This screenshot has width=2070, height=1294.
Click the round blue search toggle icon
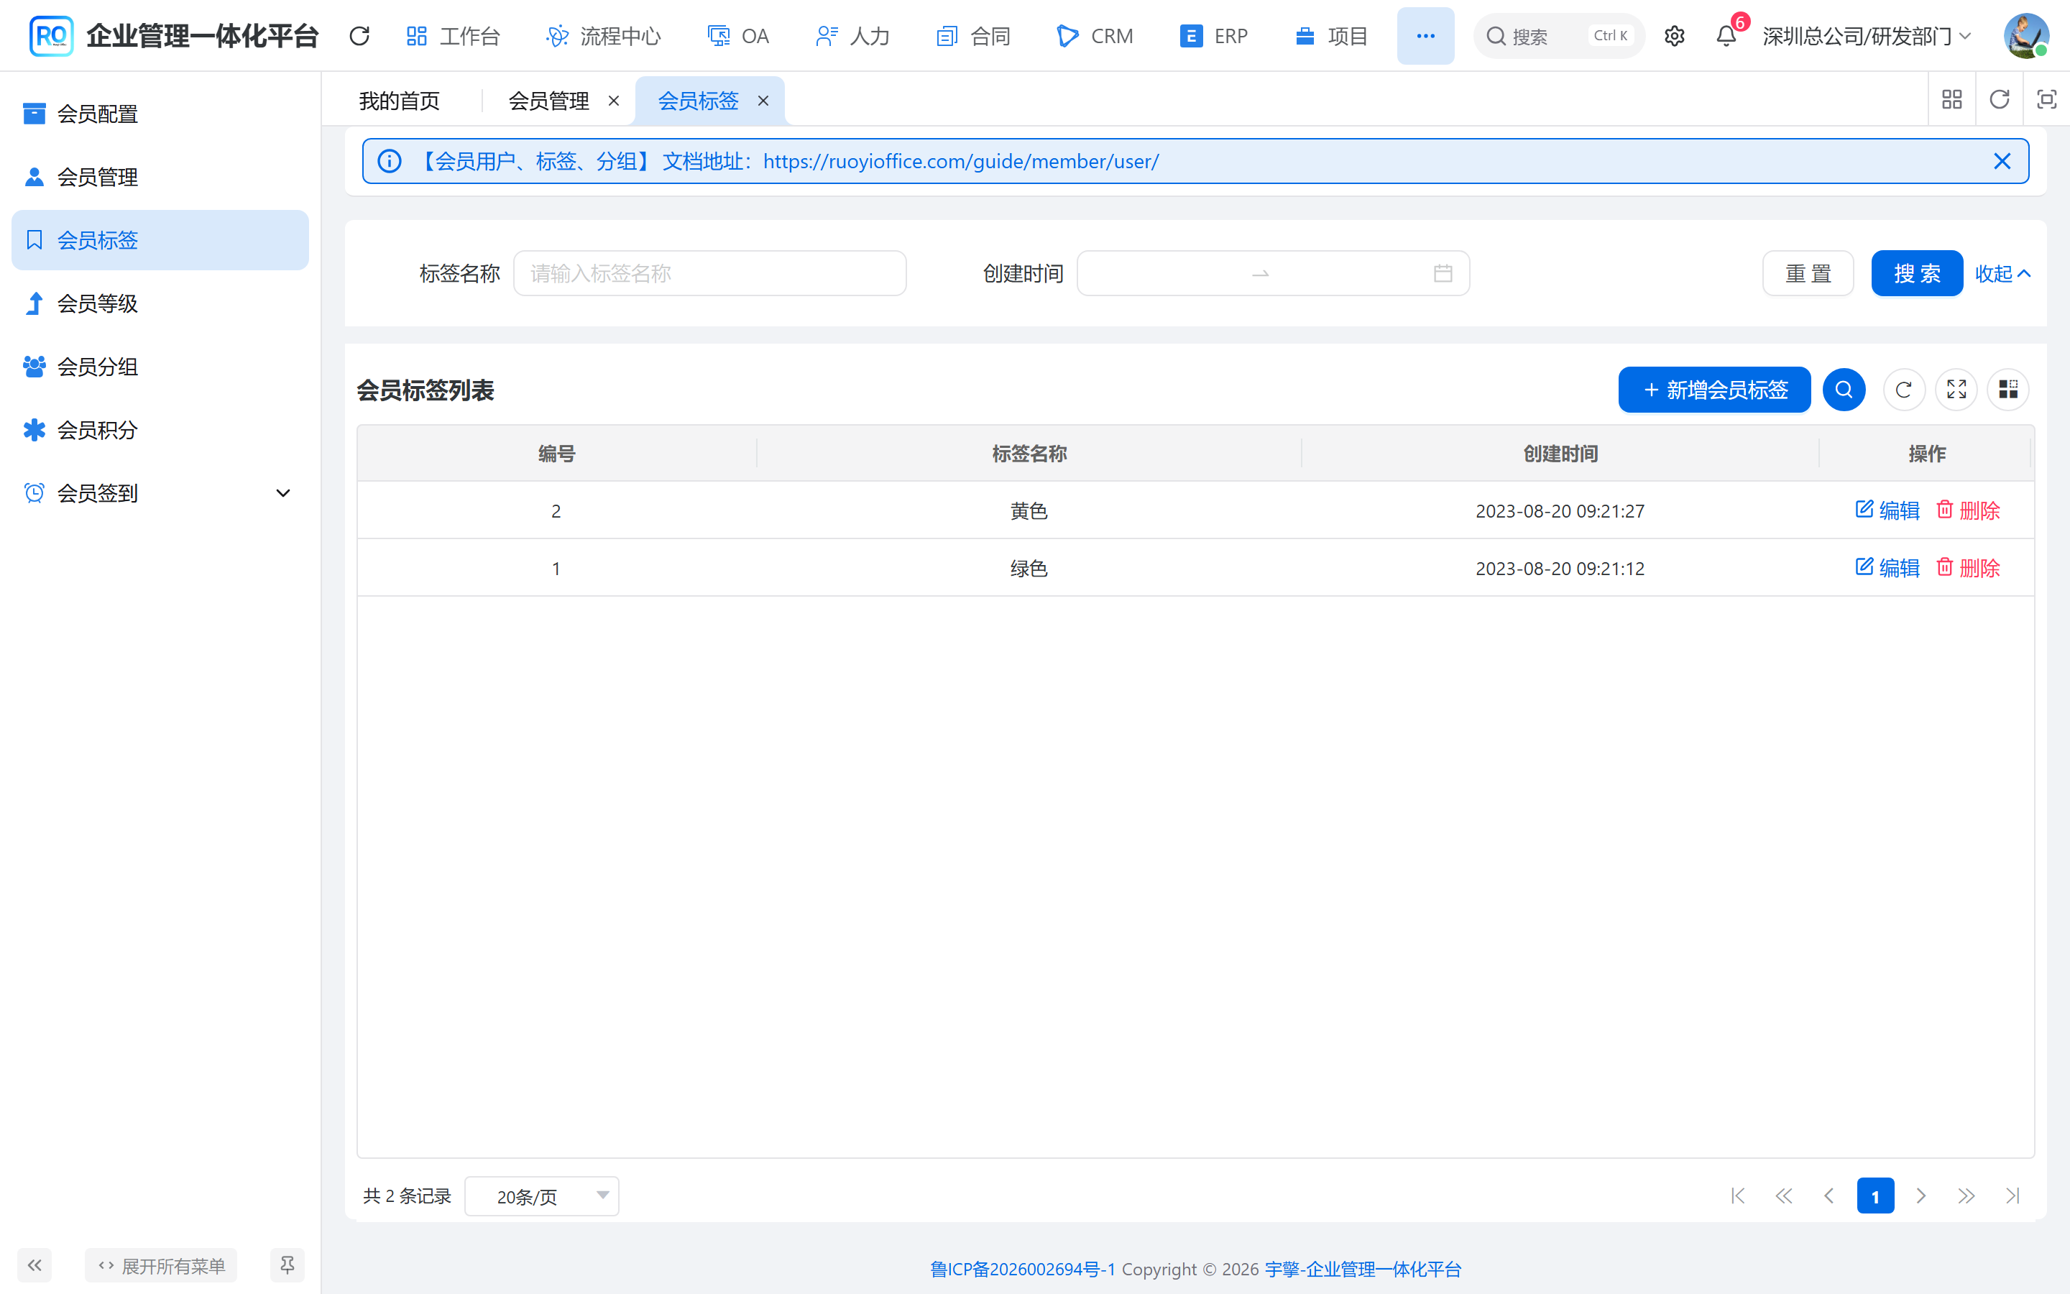pos(1844,390)
